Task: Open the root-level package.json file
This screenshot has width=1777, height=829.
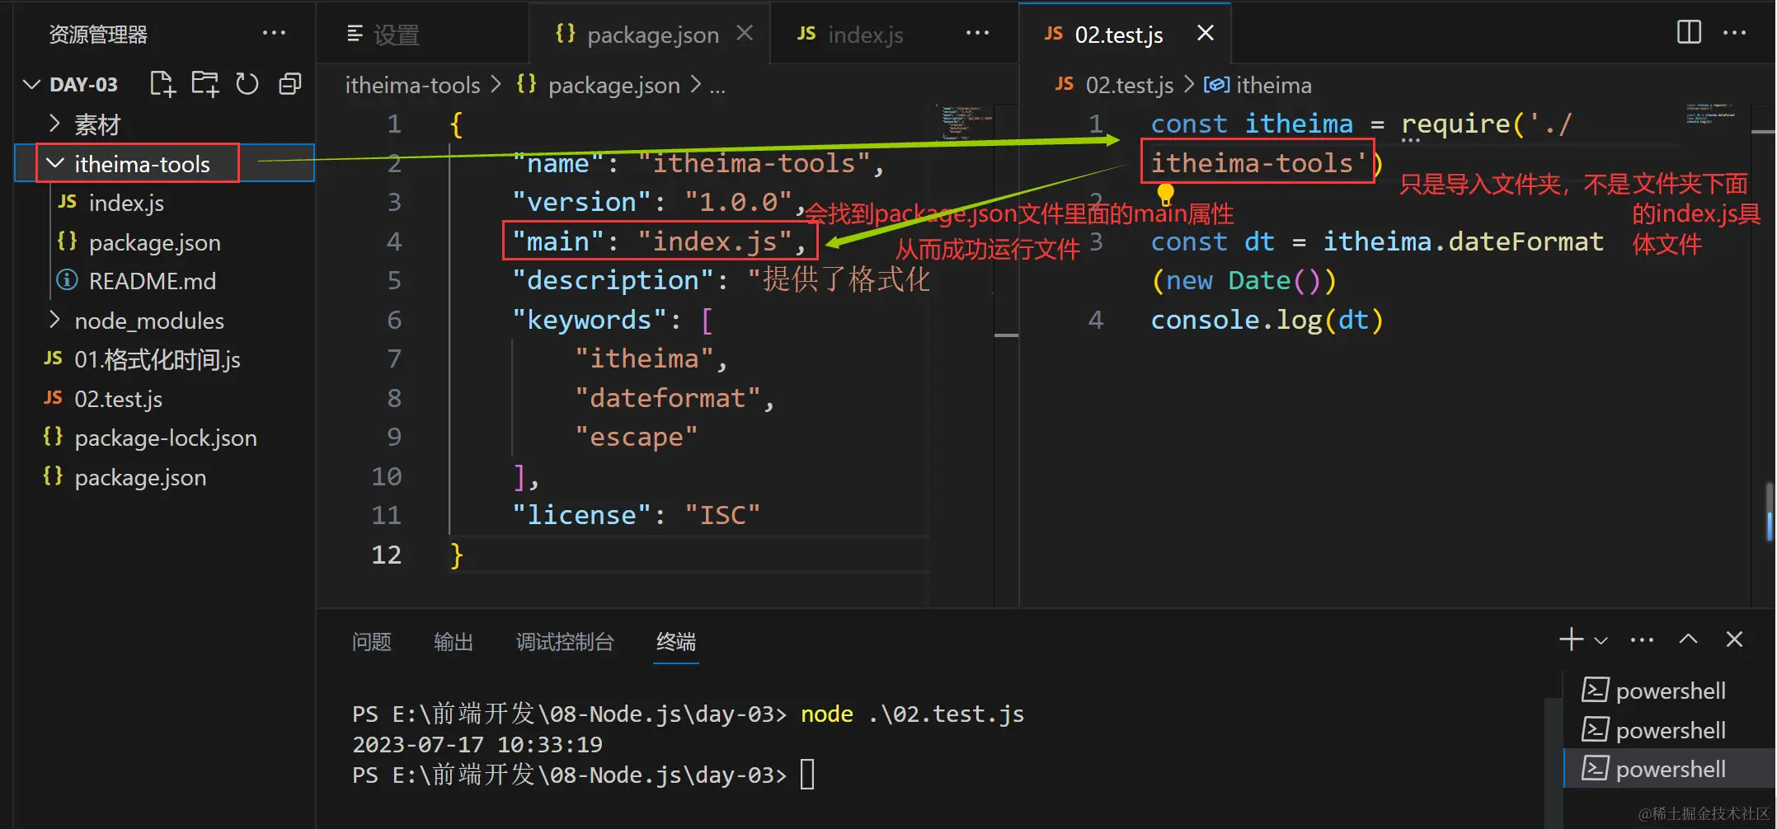Action: pyautogui.click(x=140, y=477)
